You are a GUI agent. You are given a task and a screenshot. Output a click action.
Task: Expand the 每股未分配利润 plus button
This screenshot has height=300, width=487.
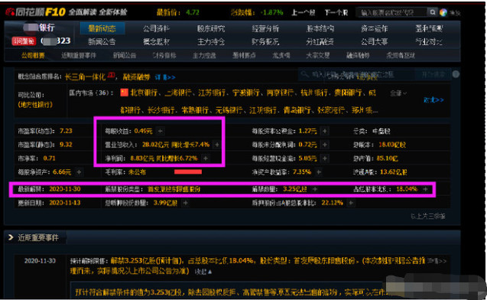click(x=324, y=145)
